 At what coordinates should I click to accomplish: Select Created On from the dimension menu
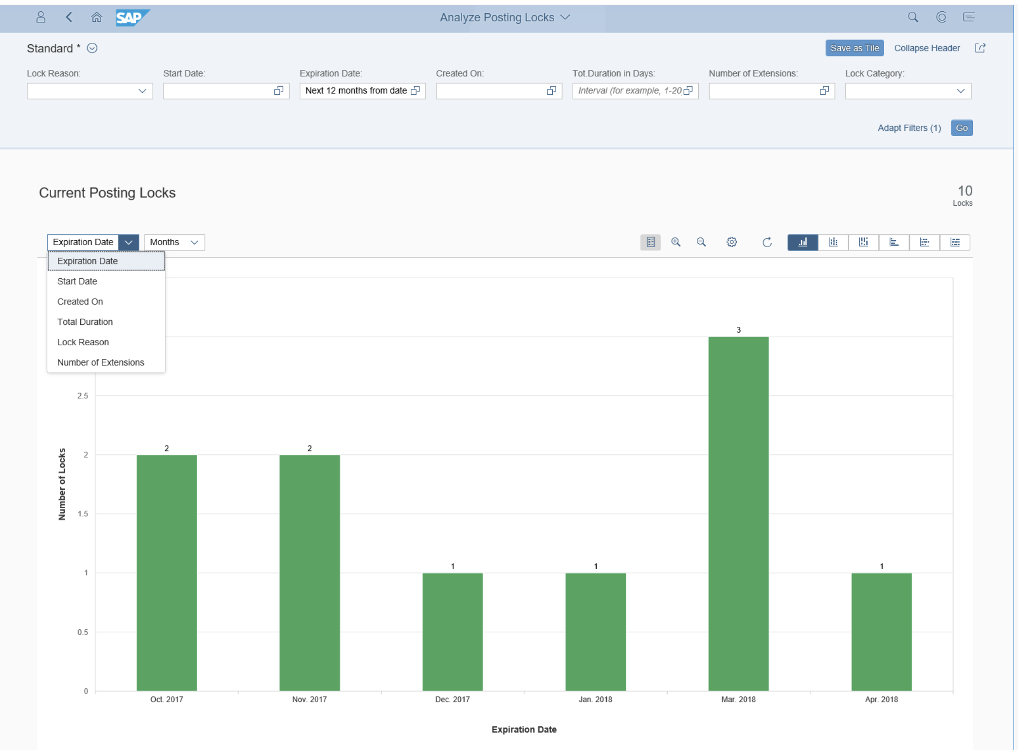click(x=80, y=302)
